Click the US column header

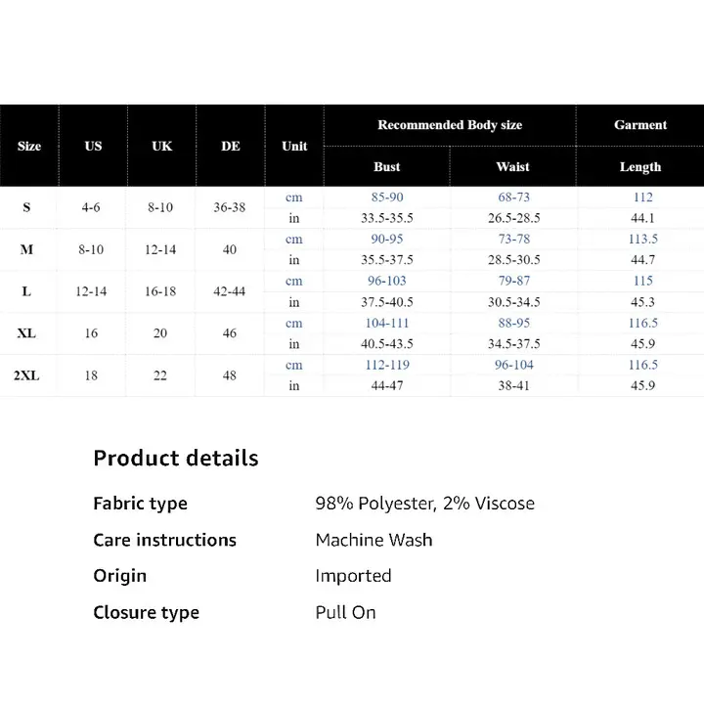click(x=93, y=146)
